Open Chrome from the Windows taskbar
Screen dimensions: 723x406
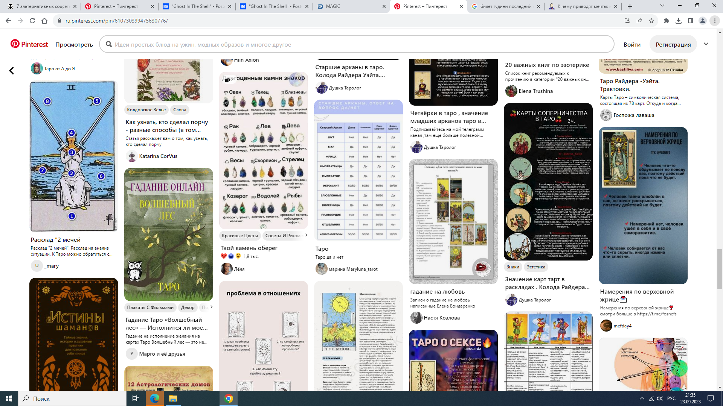tap(229, 398)
